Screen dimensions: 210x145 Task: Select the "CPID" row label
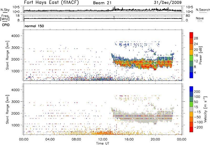[x=6, y=25]
